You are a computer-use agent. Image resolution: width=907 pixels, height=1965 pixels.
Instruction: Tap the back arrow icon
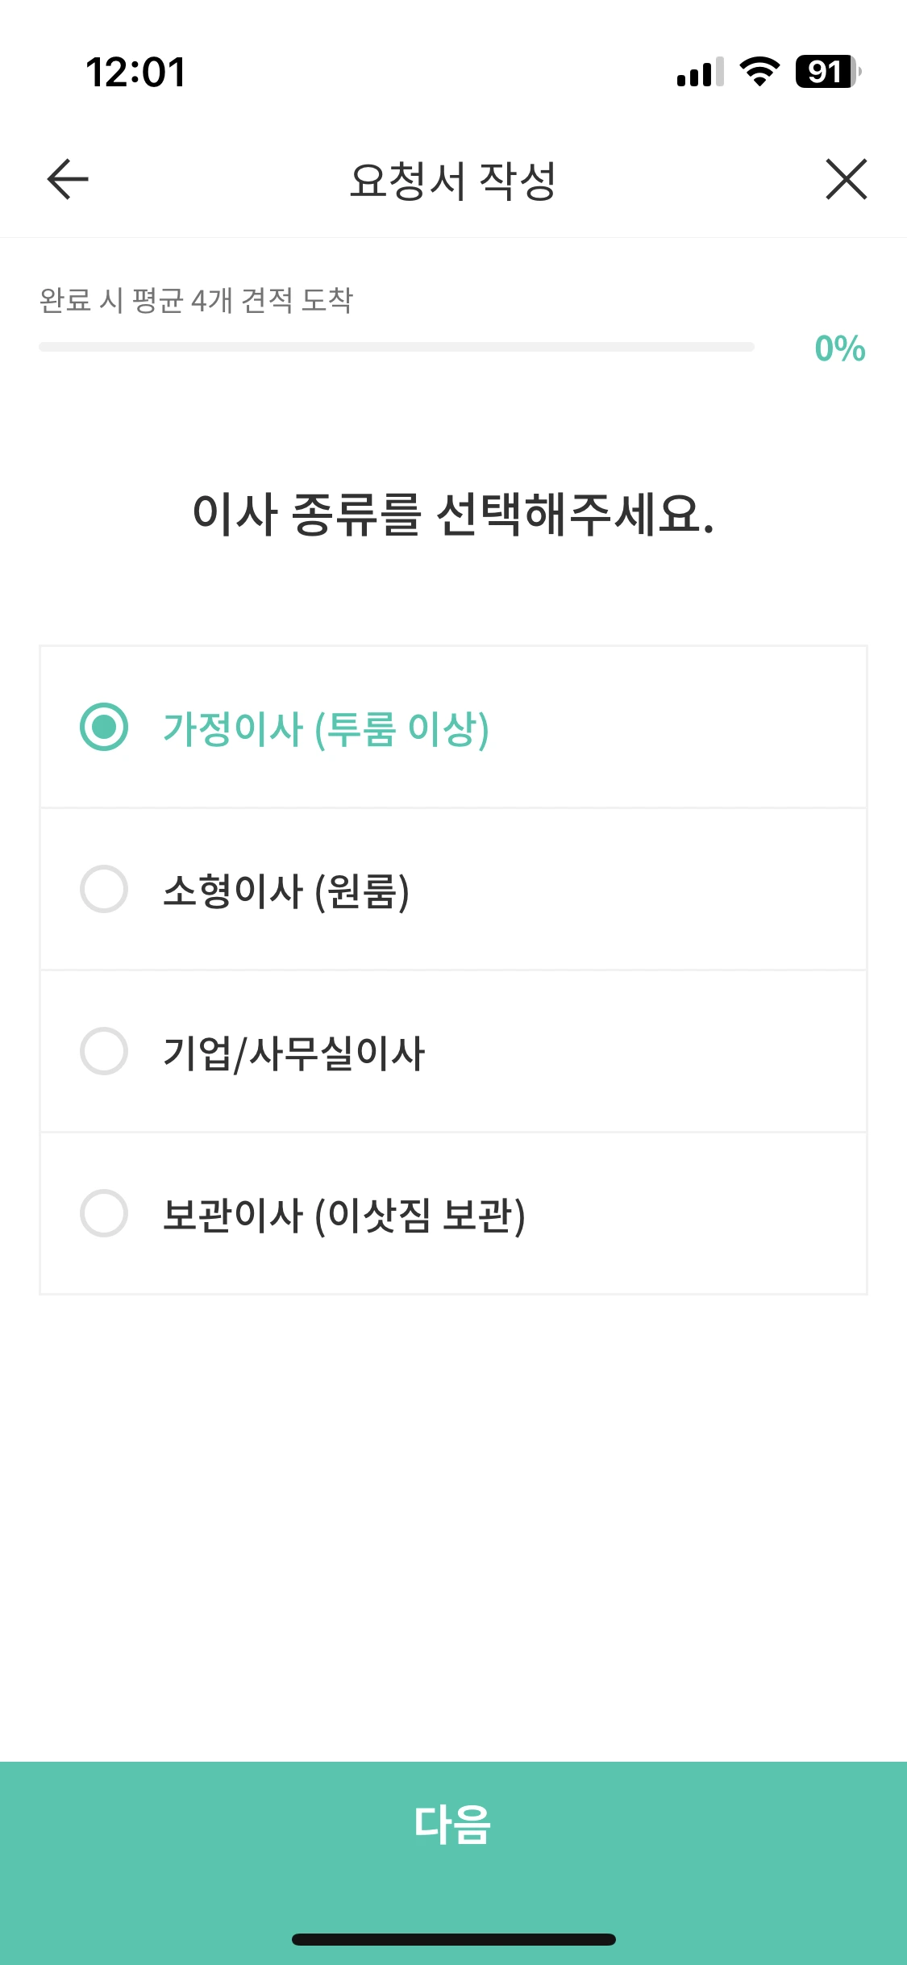pyautogui.click(x=68, y=179)
